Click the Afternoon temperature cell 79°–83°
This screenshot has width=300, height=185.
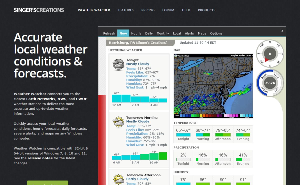223,134
